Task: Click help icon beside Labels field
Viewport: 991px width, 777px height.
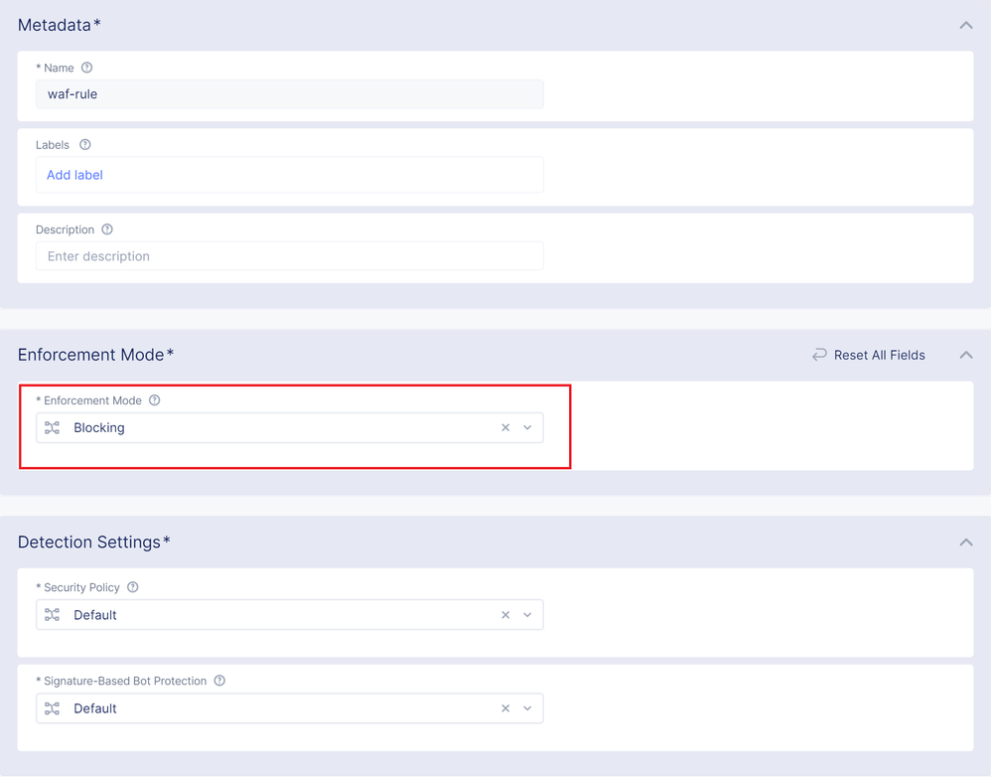Action: click(85, 145)
